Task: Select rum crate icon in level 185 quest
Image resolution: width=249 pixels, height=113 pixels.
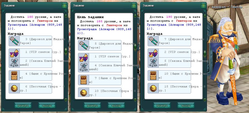Action: pos(84,80)
